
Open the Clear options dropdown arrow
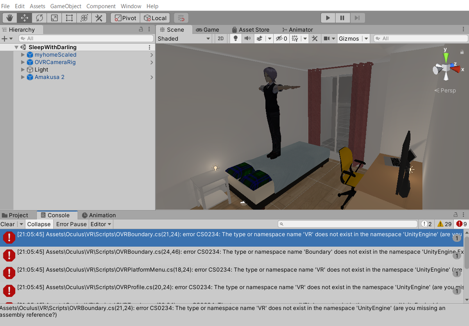(21, 224)
